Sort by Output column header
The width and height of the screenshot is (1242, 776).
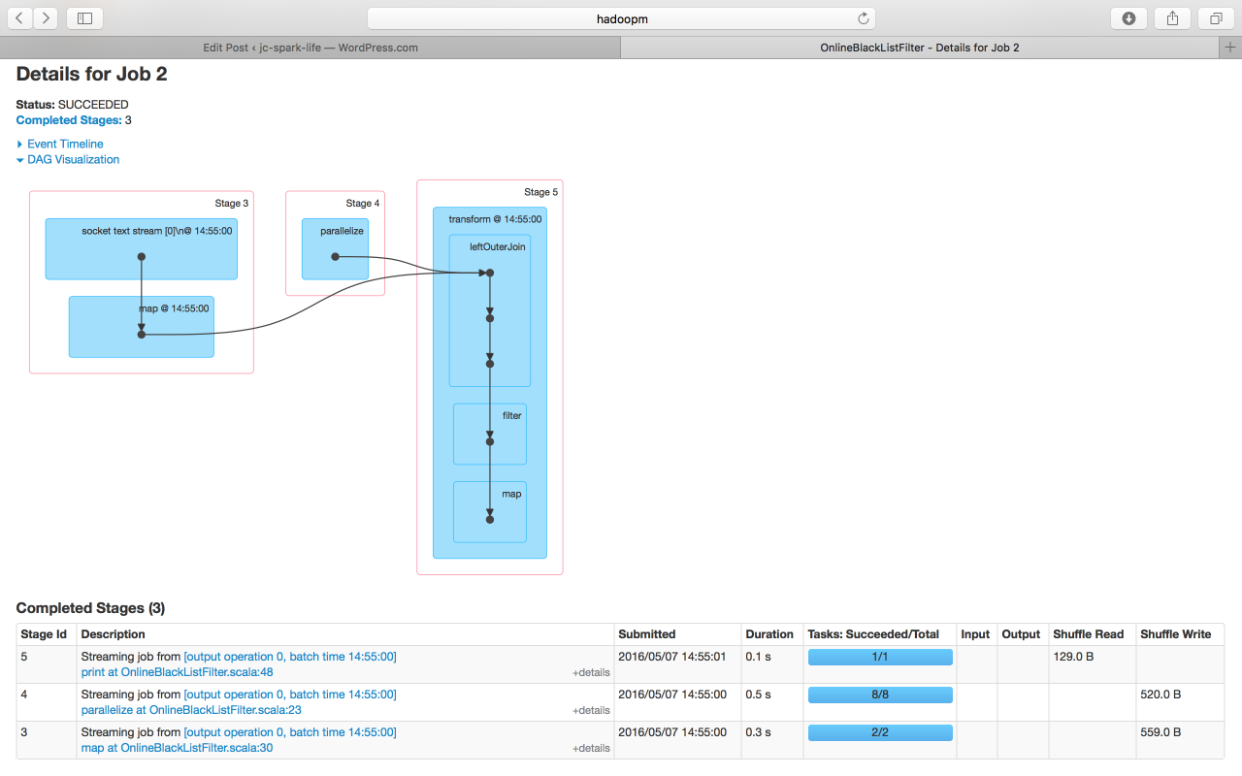click(x=1021, y=634)
